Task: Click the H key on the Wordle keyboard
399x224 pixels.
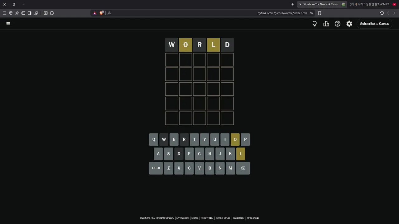Action: coord(210,154)
